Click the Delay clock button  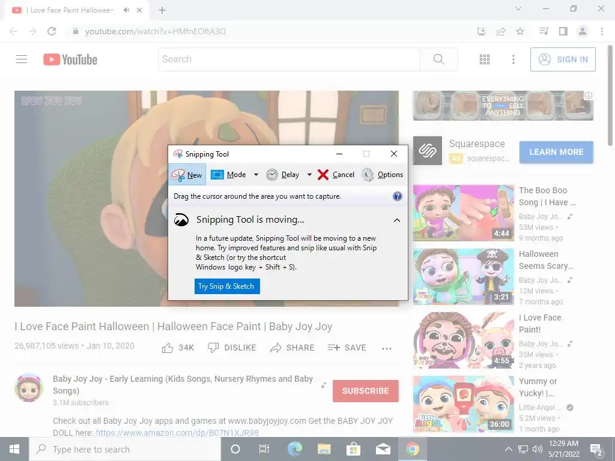tap(283, 175)
